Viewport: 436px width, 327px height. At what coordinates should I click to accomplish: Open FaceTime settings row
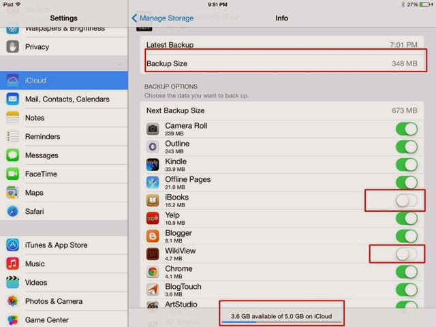tap(64, 174)
